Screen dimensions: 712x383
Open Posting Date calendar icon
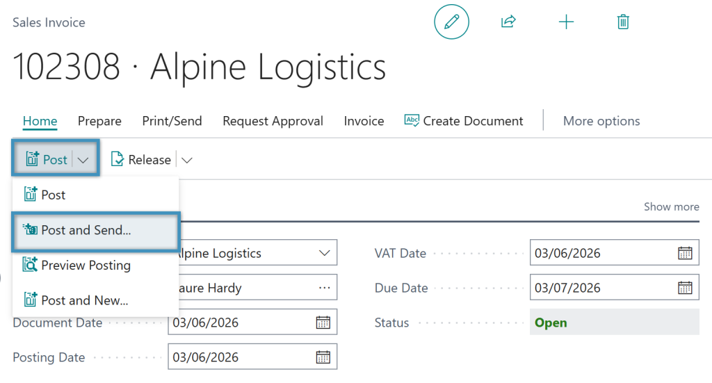pos(323,357)
